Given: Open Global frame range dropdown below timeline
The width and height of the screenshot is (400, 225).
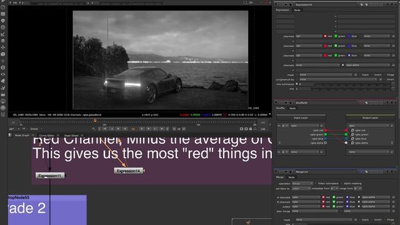Looking at the screenshot, I should pos(36,129).
